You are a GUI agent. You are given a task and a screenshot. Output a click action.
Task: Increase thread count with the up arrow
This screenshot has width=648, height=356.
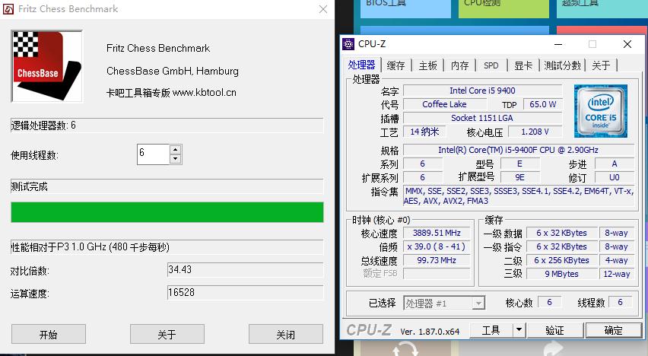coord(176,150)
